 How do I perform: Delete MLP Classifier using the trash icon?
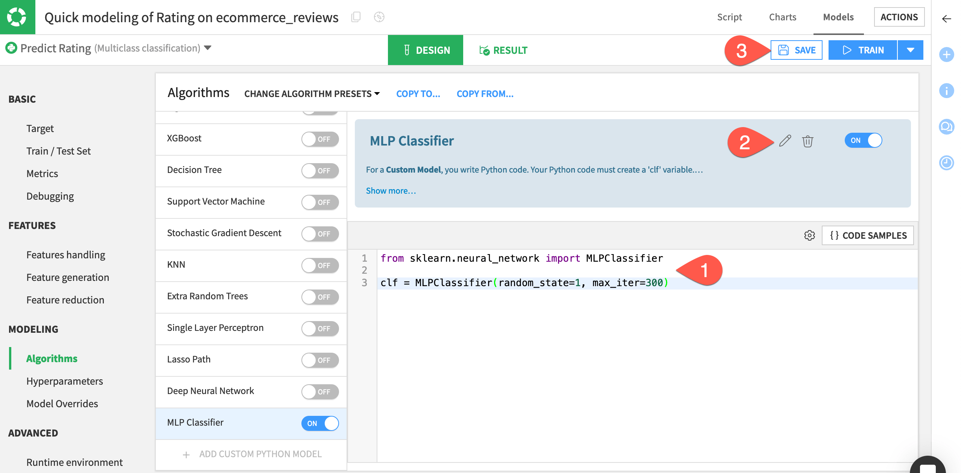(808, 142)
